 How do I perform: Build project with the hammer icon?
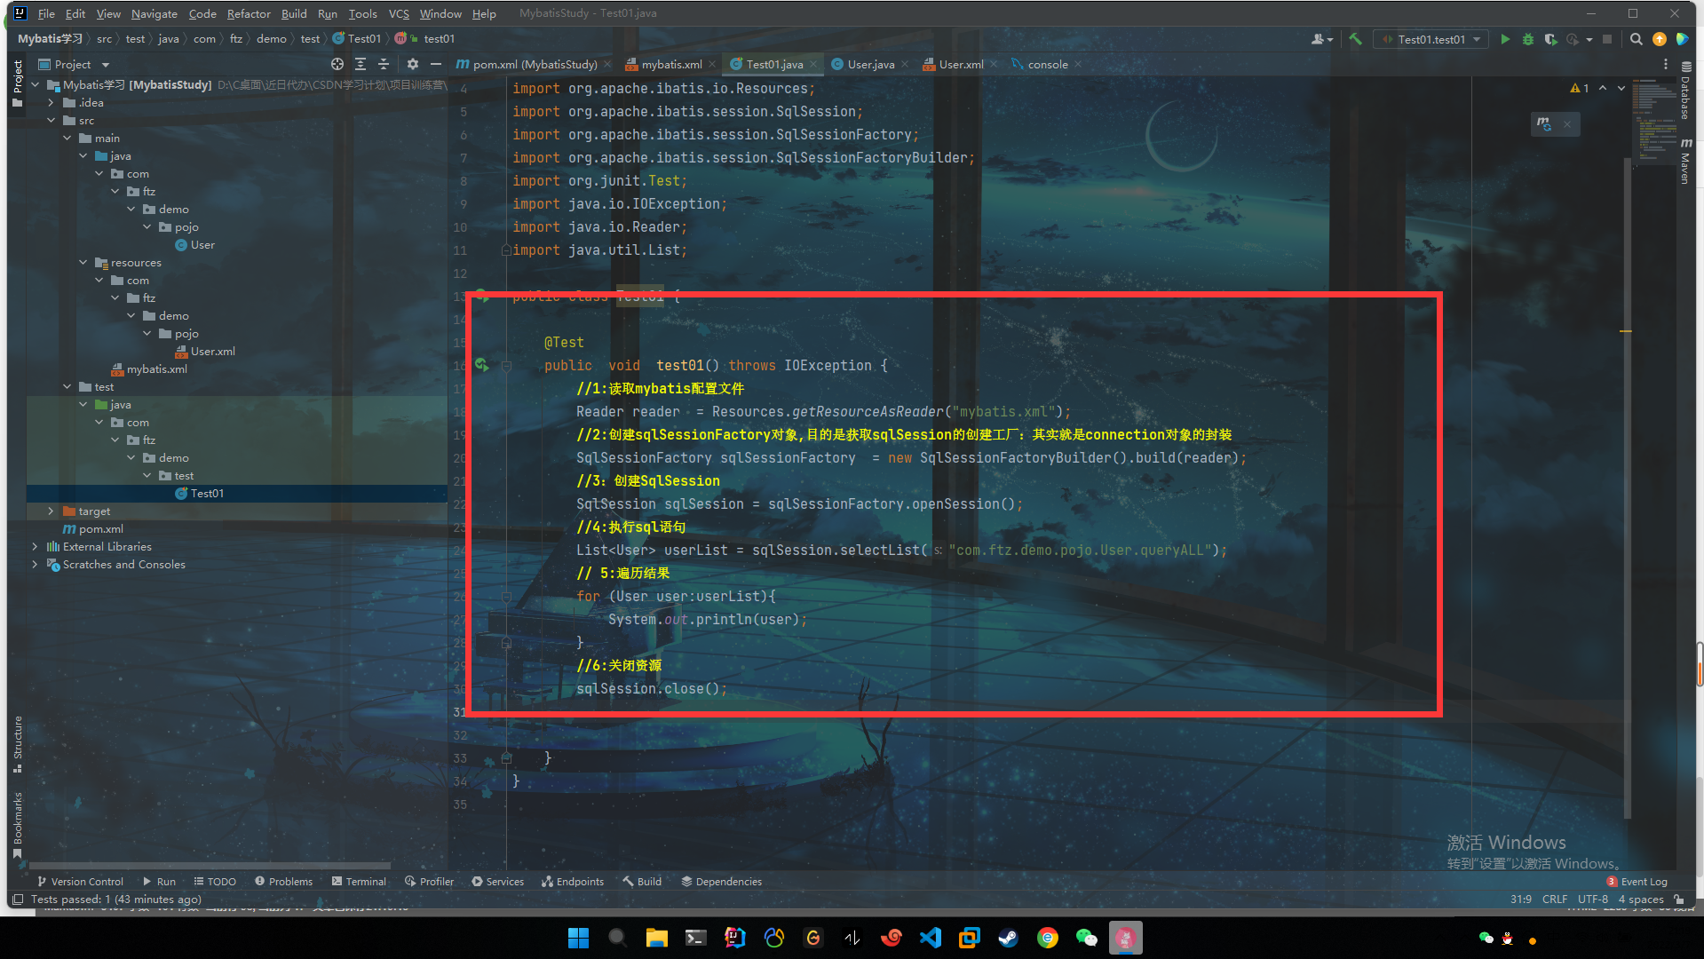click(x=1356, y=39)
